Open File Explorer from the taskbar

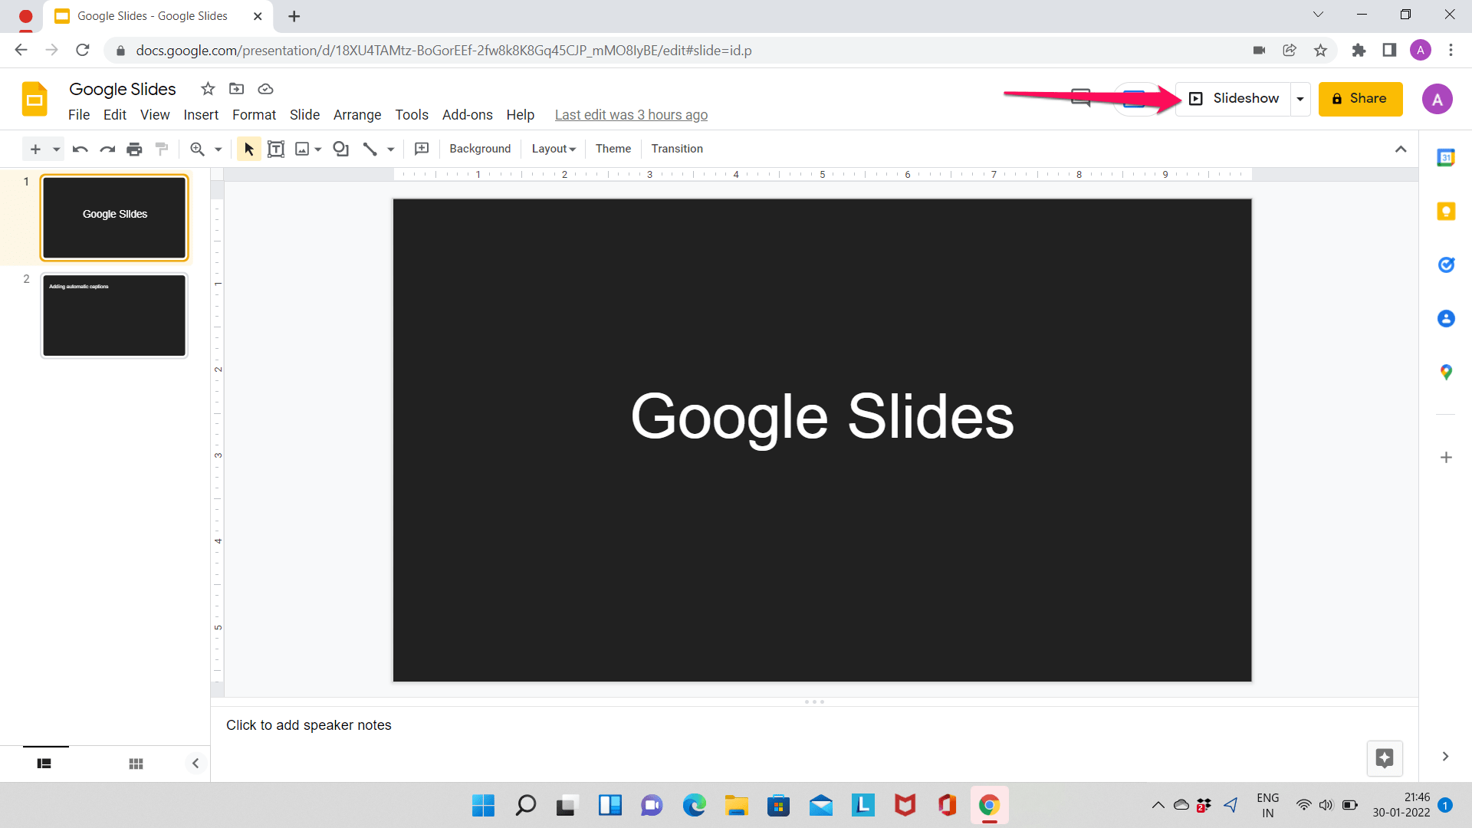(x=736, y=805)
